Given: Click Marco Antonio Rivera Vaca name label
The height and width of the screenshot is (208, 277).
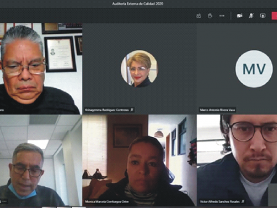Looking at the screenshot, I should coord(217,110).
